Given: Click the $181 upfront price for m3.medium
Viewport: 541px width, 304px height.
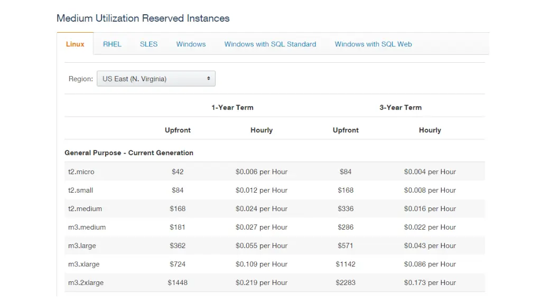Looking at the screenshot, I should click(178, 227).
